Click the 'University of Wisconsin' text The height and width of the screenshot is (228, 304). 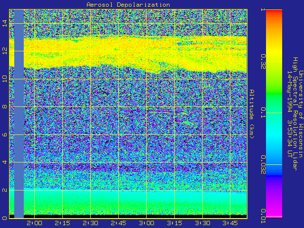[301, 114]
